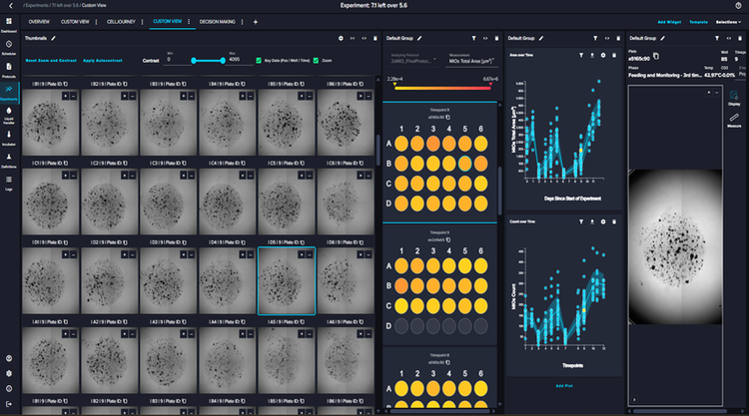Toggle Key Data (Pos | Well | Time) checkbox
Screen dimensions: 749x416
(x=259, y=61)
